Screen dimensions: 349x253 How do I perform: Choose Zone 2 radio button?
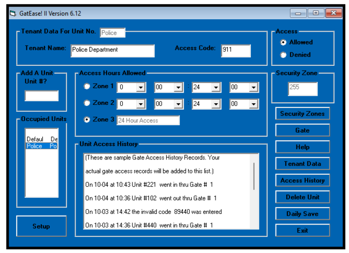[x=87, y=103]
